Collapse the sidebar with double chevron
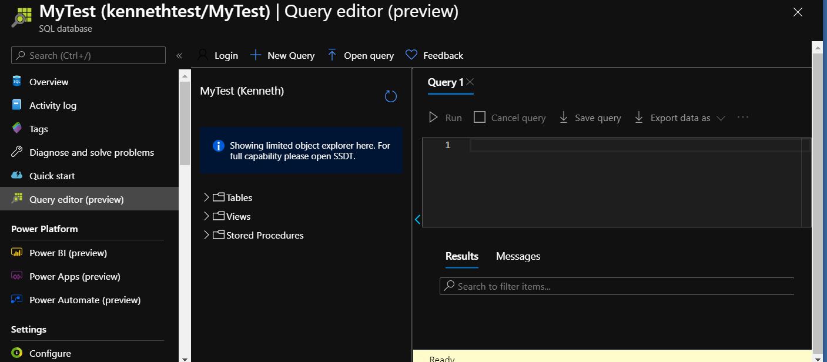This screenshot has height=362, width=827. (179, 56)
